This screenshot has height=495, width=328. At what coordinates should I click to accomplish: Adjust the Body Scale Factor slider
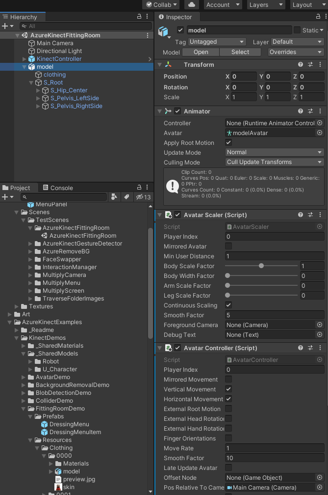point(261,266)
